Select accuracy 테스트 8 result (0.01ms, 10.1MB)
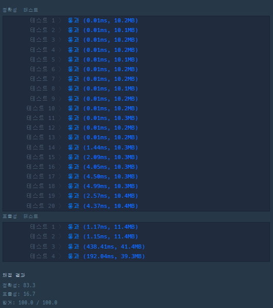This screenshot has height=308, width=273. 110,88
